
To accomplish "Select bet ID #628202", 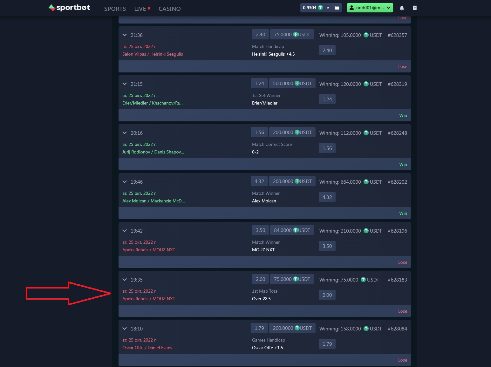I will [x=397, y=182].
